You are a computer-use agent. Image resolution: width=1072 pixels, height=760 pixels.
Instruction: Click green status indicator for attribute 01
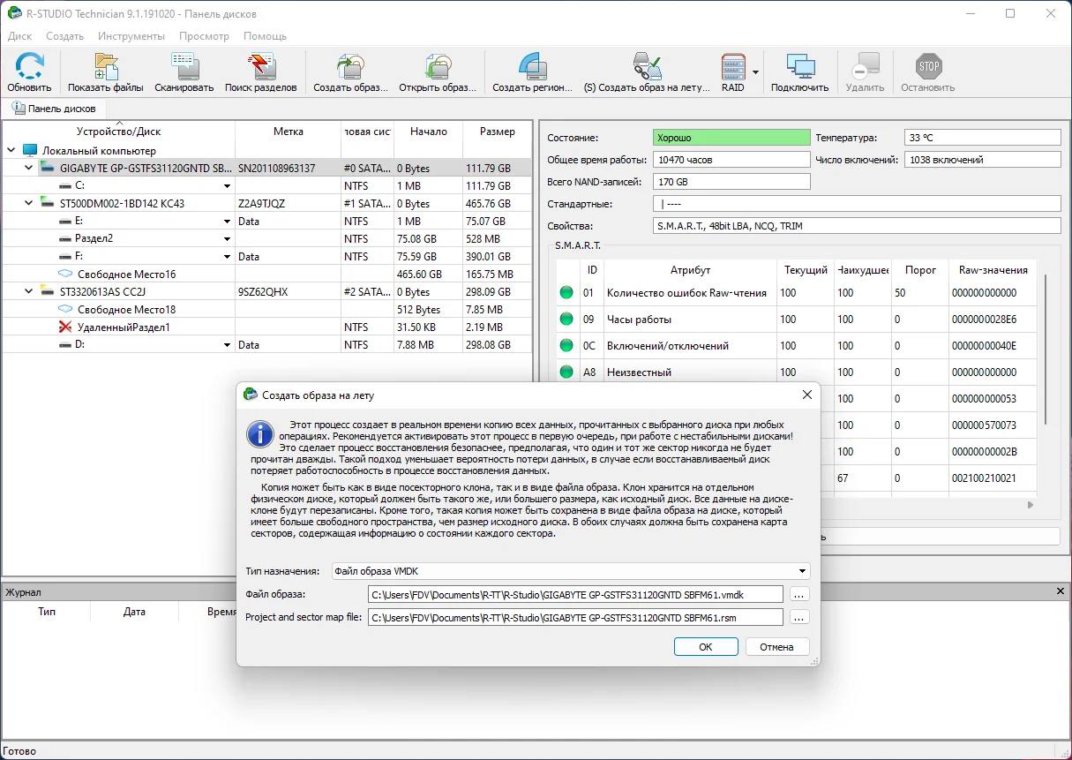coord(566,293)
